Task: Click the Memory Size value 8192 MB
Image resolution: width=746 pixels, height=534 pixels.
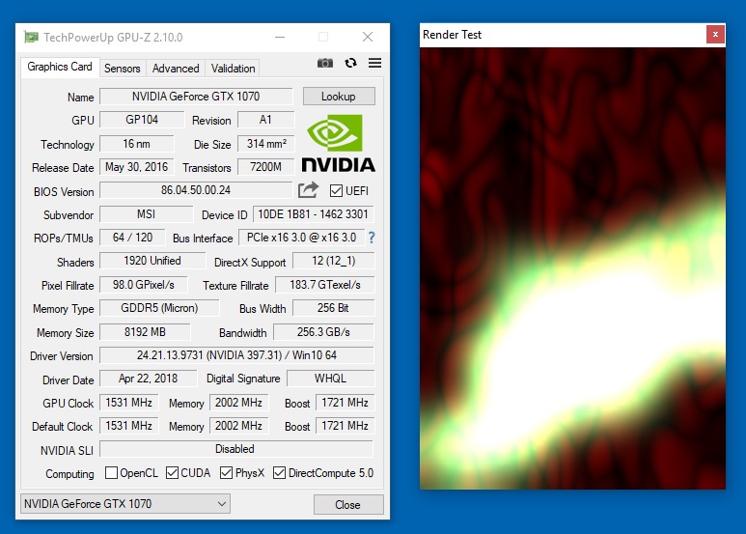Action: tap(145, 332)
